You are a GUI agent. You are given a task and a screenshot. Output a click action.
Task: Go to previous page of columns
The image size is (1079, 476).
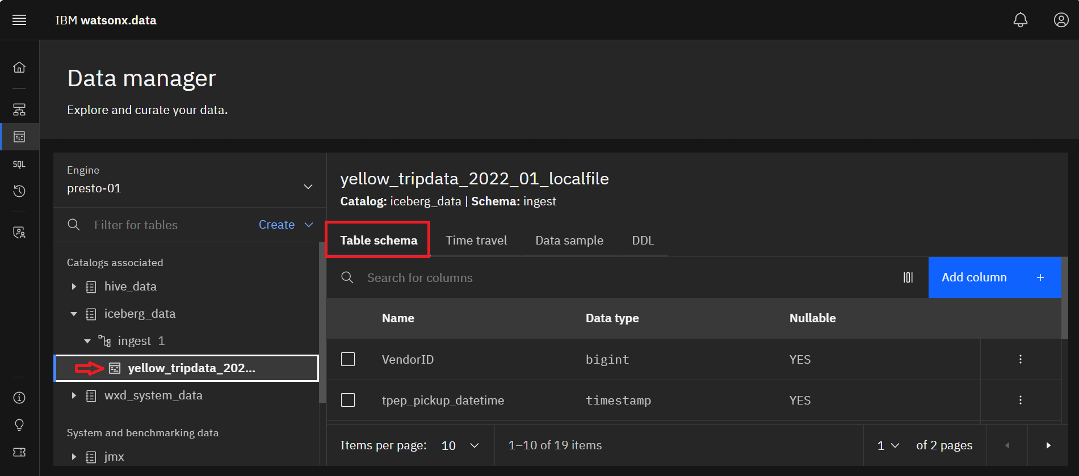1007,445
